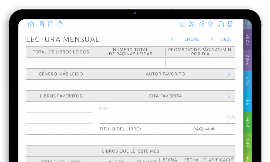The width and height of the screenshot is (270, 162).
Task: Tap the autor favorito entry field
Action: pyautogui.click(x=166, y=85)
